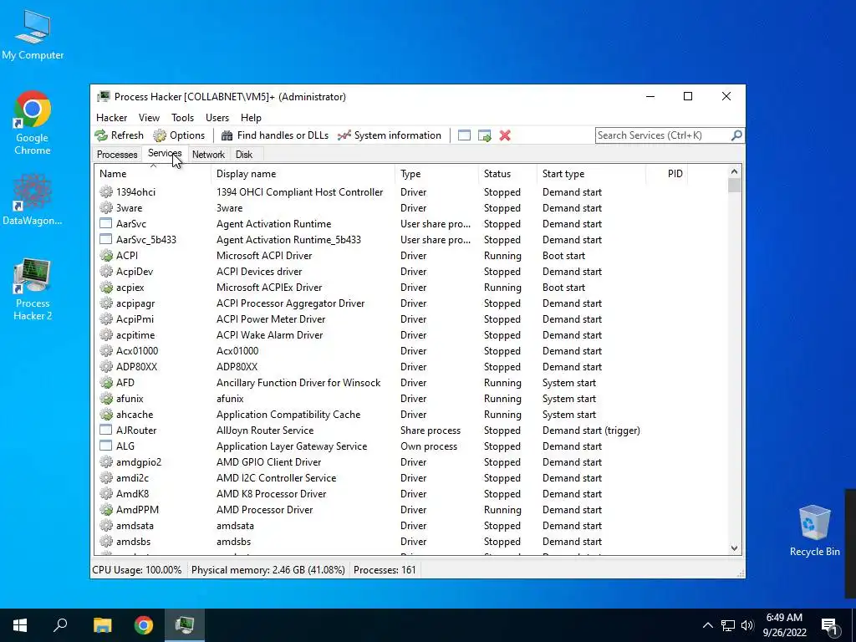Select the Google Chrome desktop shortcut
Screen dimensions: 856x642
coord(33,124)
